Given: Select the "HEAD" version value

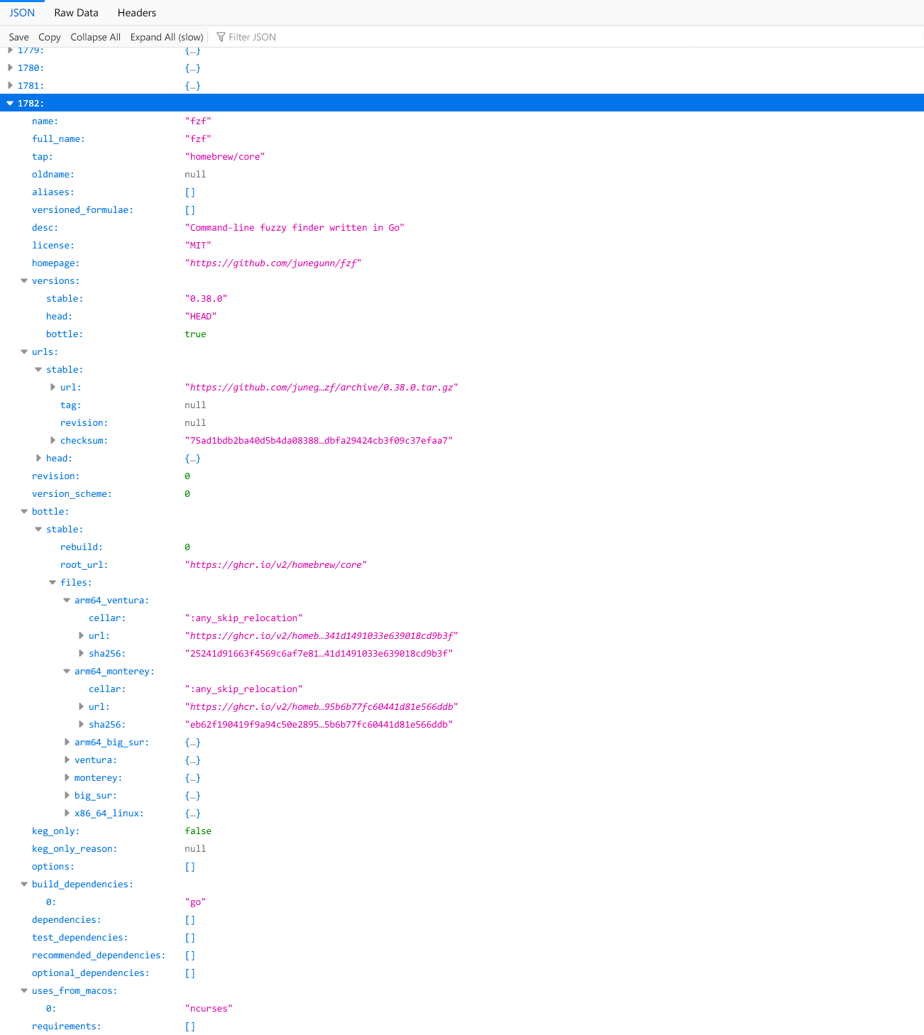Looking at the screenshot, I should click(201, 316).
